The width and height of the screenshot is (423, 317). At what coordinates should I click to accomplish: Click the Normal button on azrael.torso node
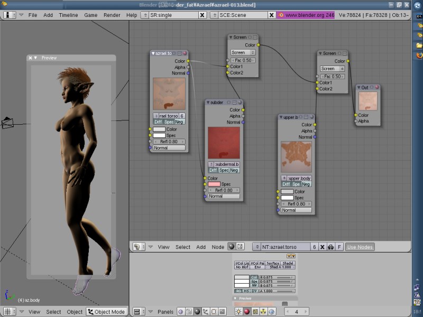[169, 148]
